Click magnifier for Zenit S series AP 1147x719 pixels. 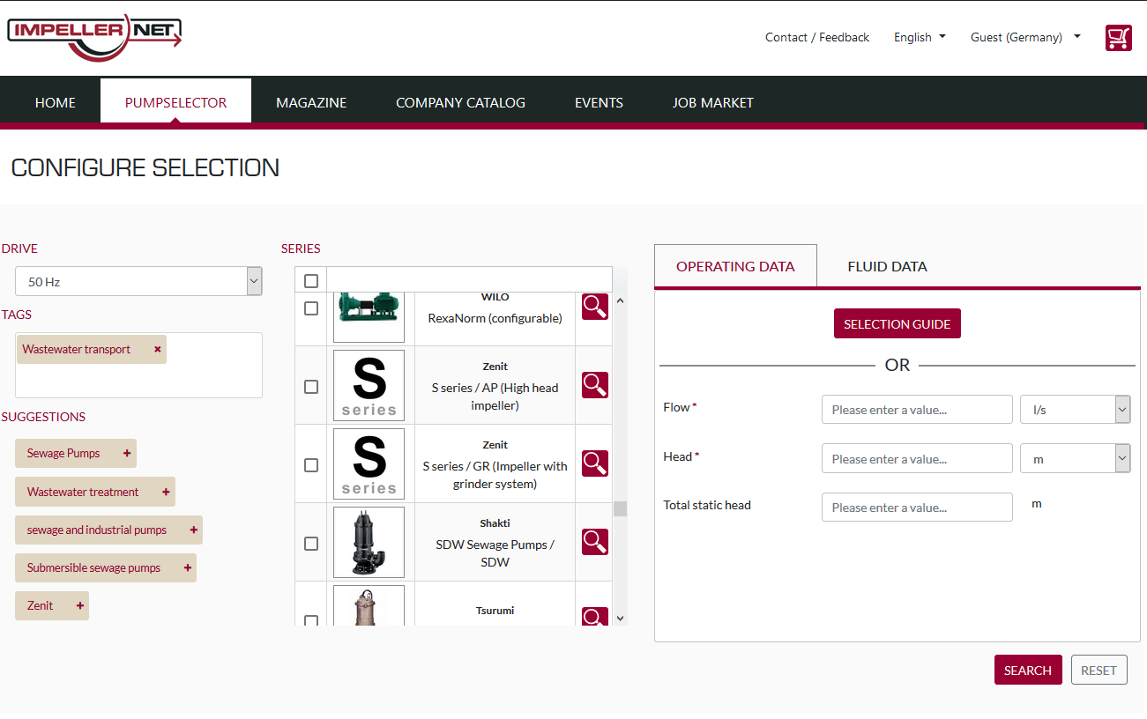point(595,385)
